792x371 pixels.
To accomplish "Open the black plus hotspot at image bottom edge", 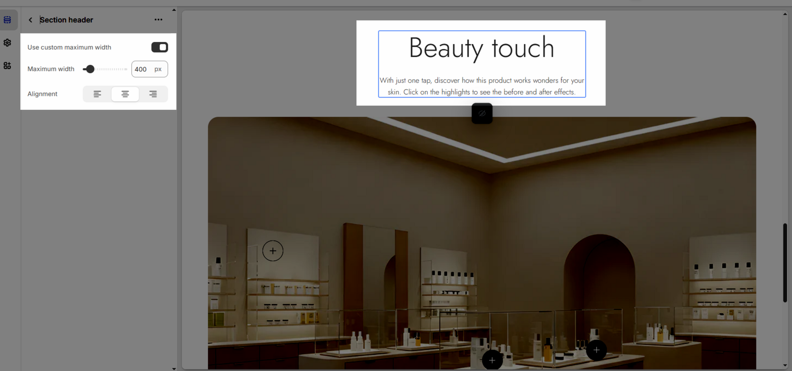I will point(492,360).
